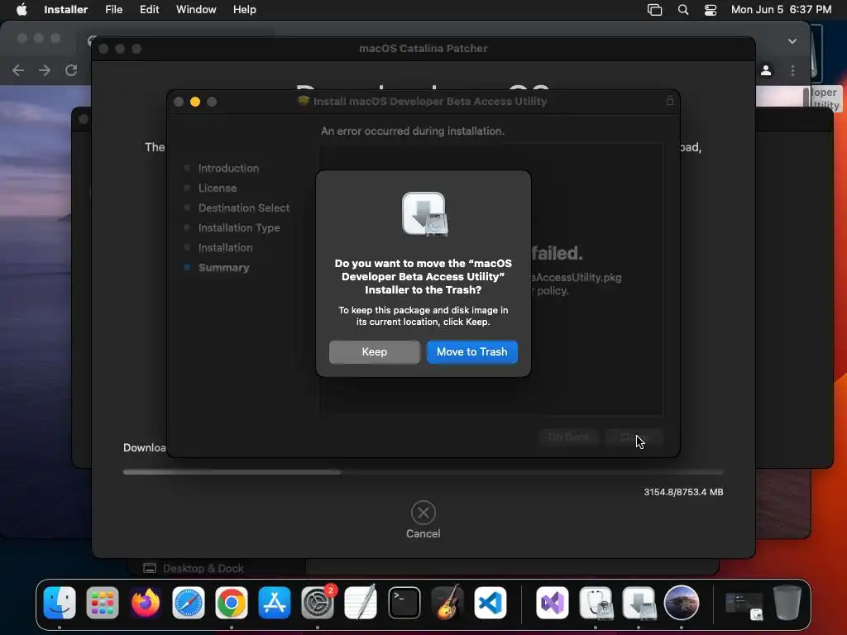The width and height of the screenshot is (847, 635).
Task: Select the Installation Type step in the sidebar
Action: pyautogui.click(x=239, y=228)
